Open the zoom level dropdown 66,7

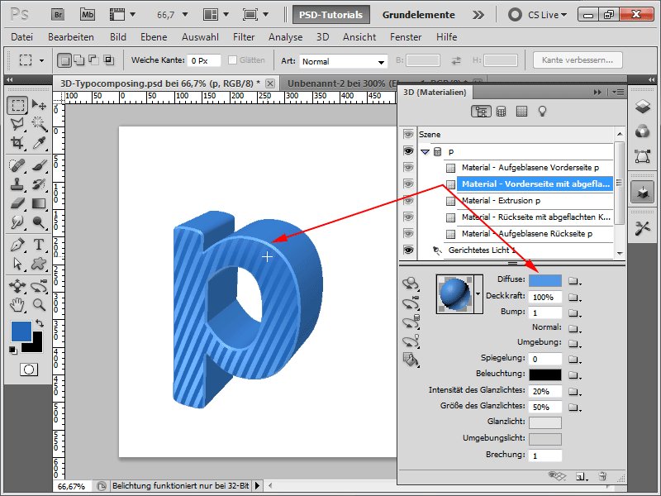[x=184, y=15]
